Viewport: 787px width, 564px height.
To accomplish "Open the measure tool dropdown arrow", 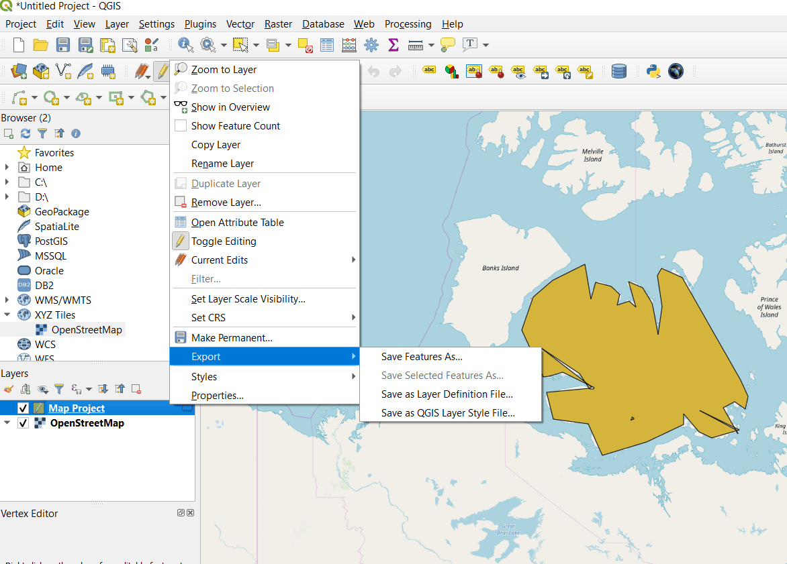I will click(430, 46).
